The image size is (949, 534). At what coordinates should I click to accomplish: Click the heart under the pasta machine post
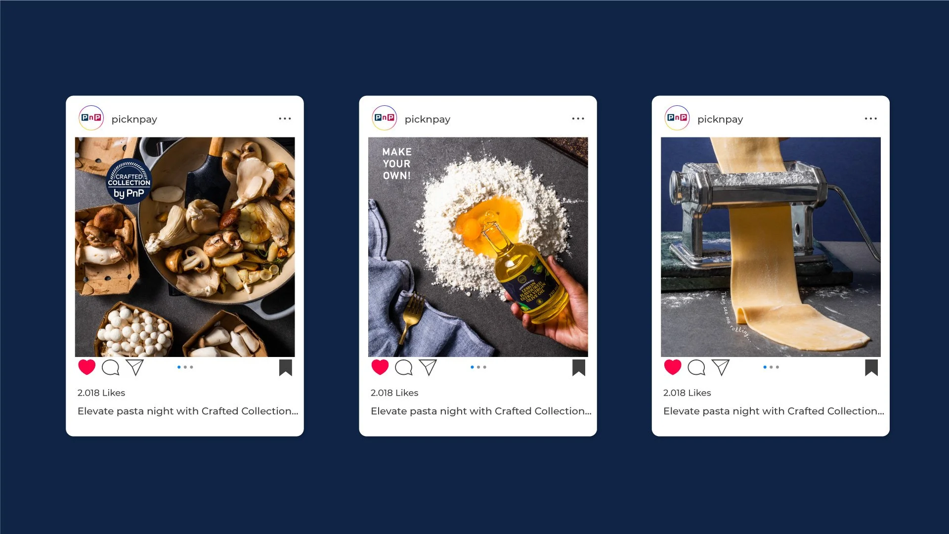pos(672,367)
